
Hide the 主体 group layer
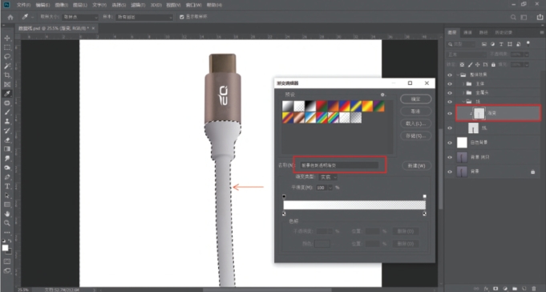click(x=450, y=84)
